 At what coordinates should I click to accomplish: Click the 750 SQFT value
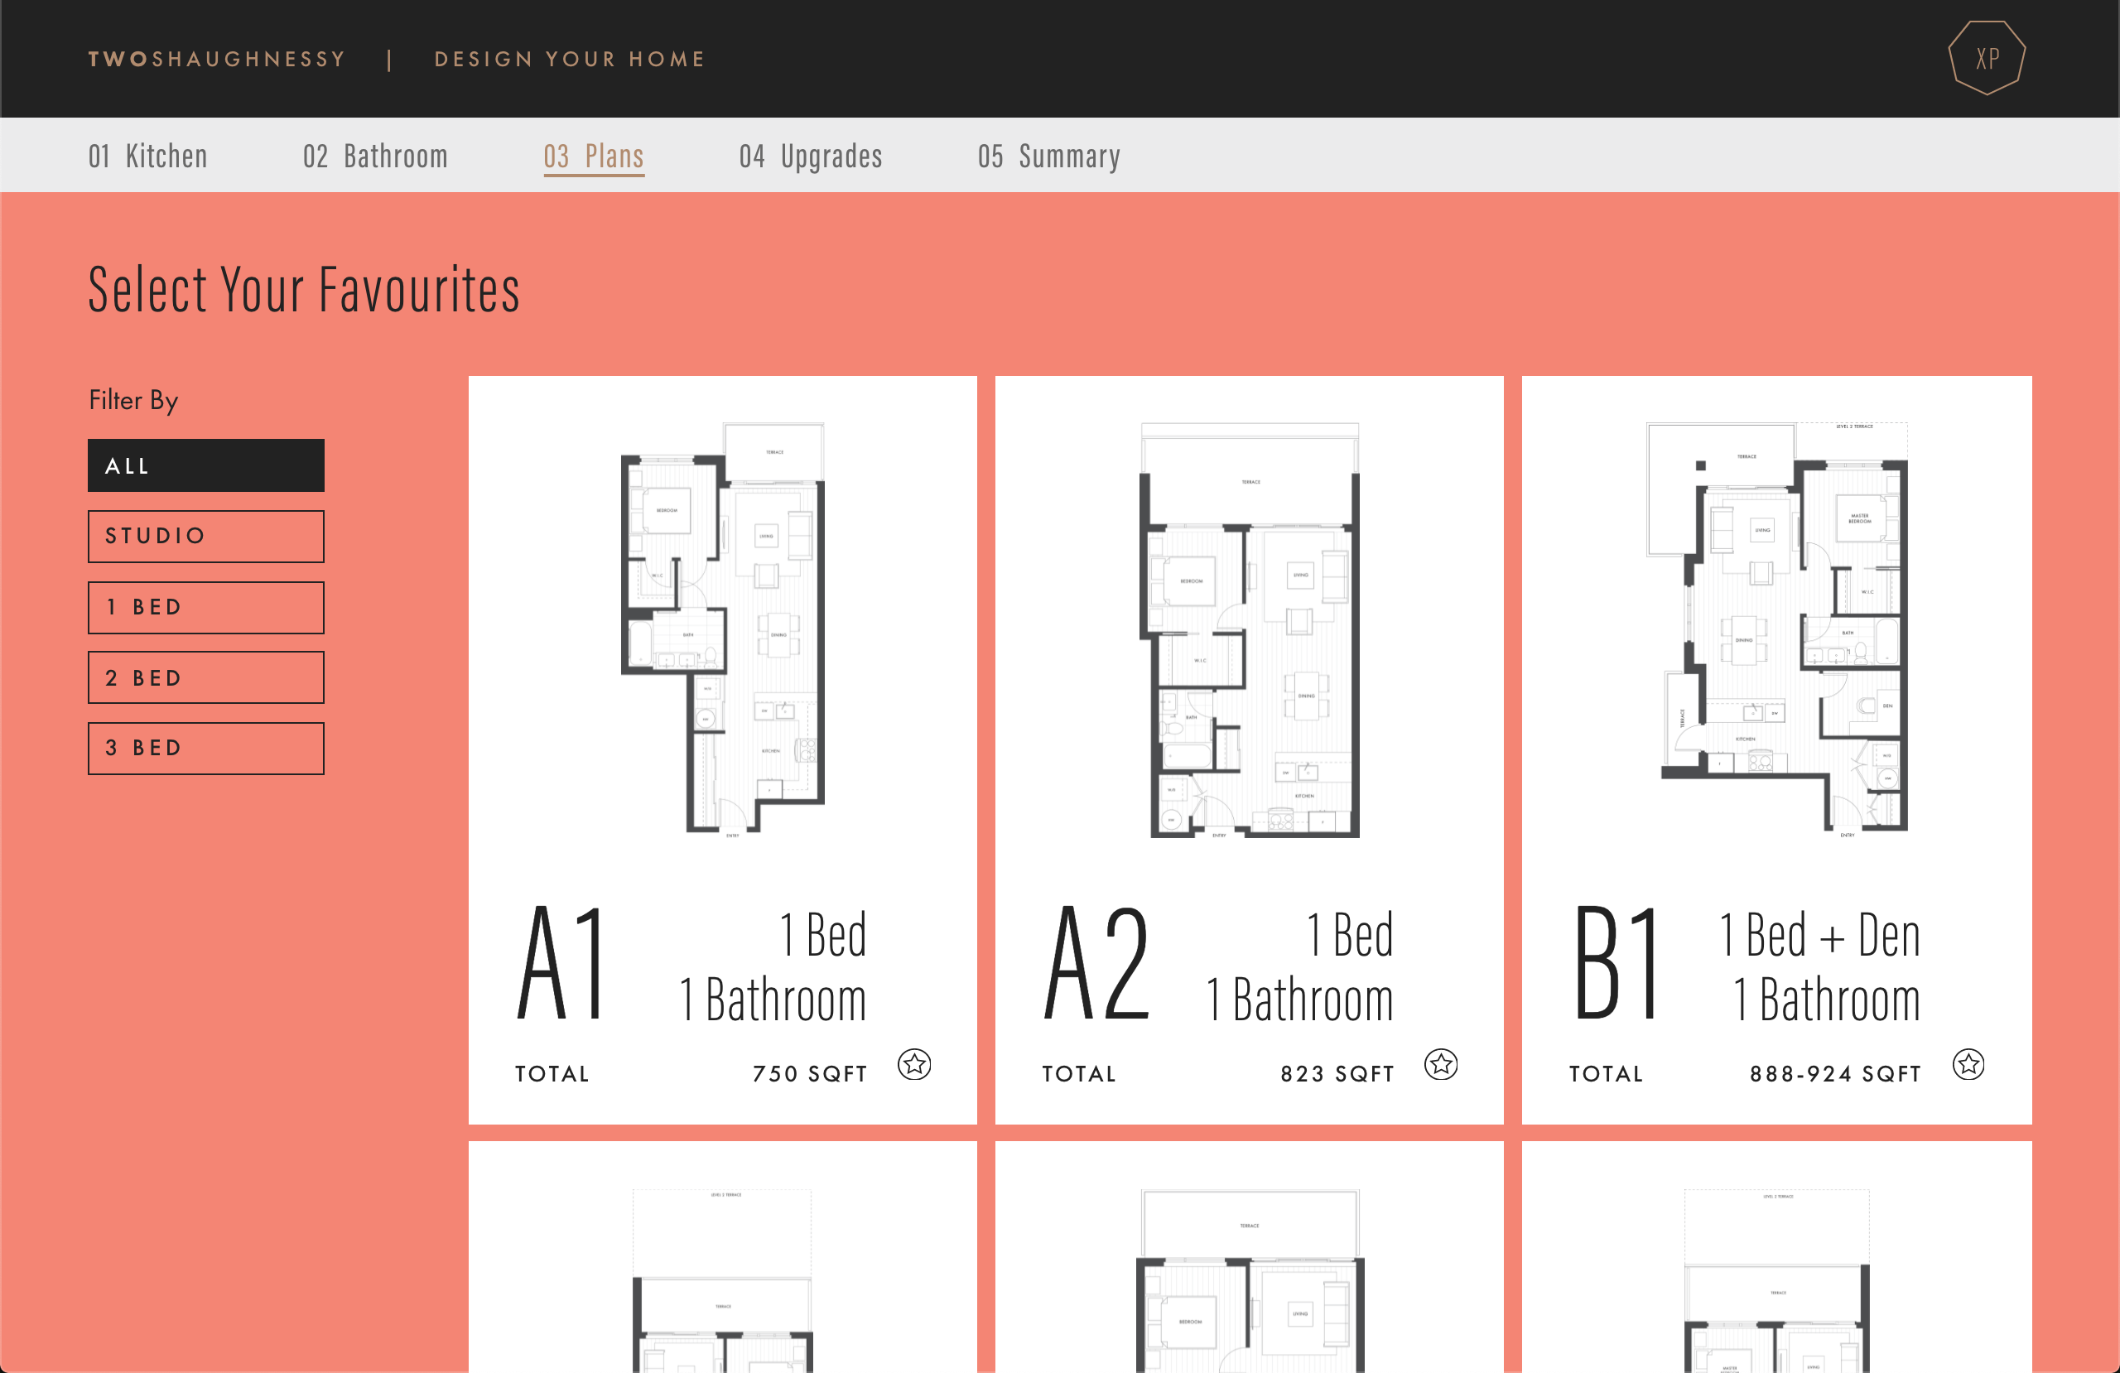(810, 1073)
